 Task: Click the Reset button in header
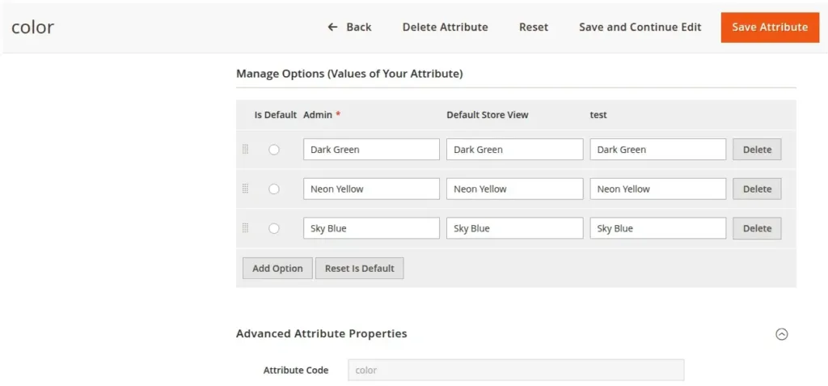534,27
